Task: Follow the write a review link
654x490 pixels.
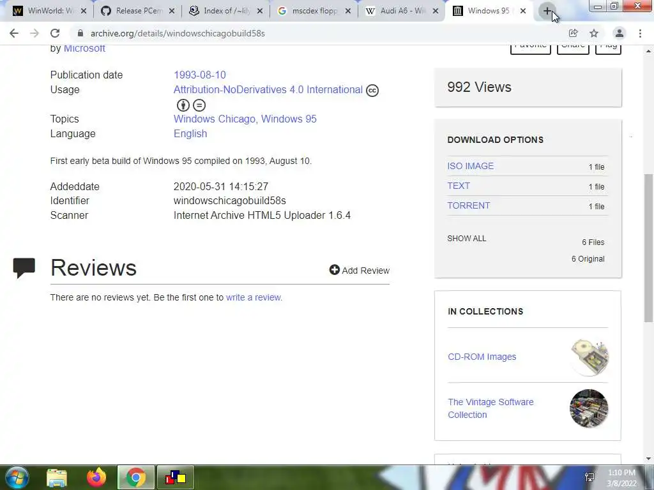Action: 254,297
